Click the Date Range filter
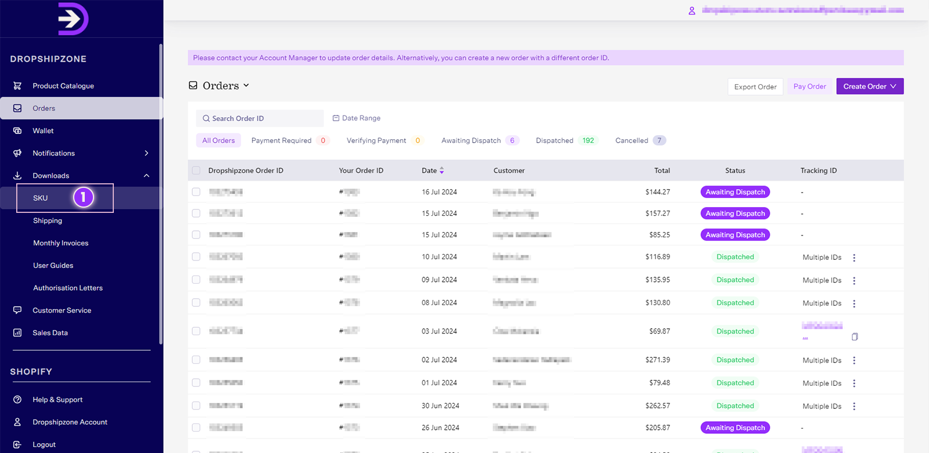Screen dimensions: 929x453 [357, 118]
